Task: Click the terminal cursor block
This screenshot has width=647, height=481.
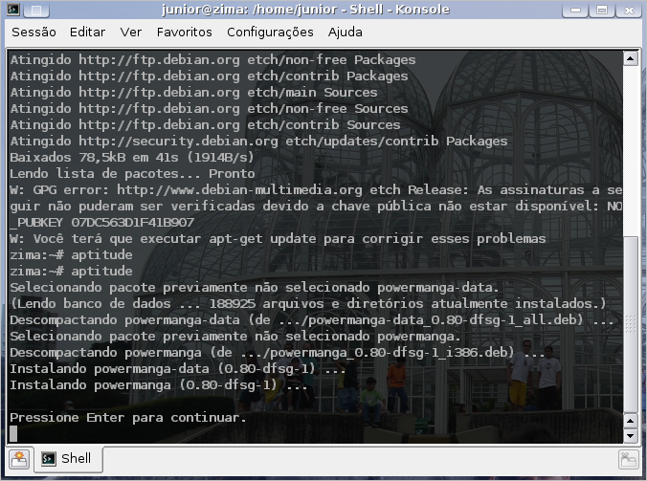Action: (x=13, y=433)
